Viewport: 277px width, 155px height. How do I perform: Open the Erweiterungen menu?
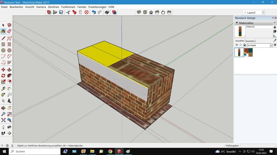click(x=97, y=7)
